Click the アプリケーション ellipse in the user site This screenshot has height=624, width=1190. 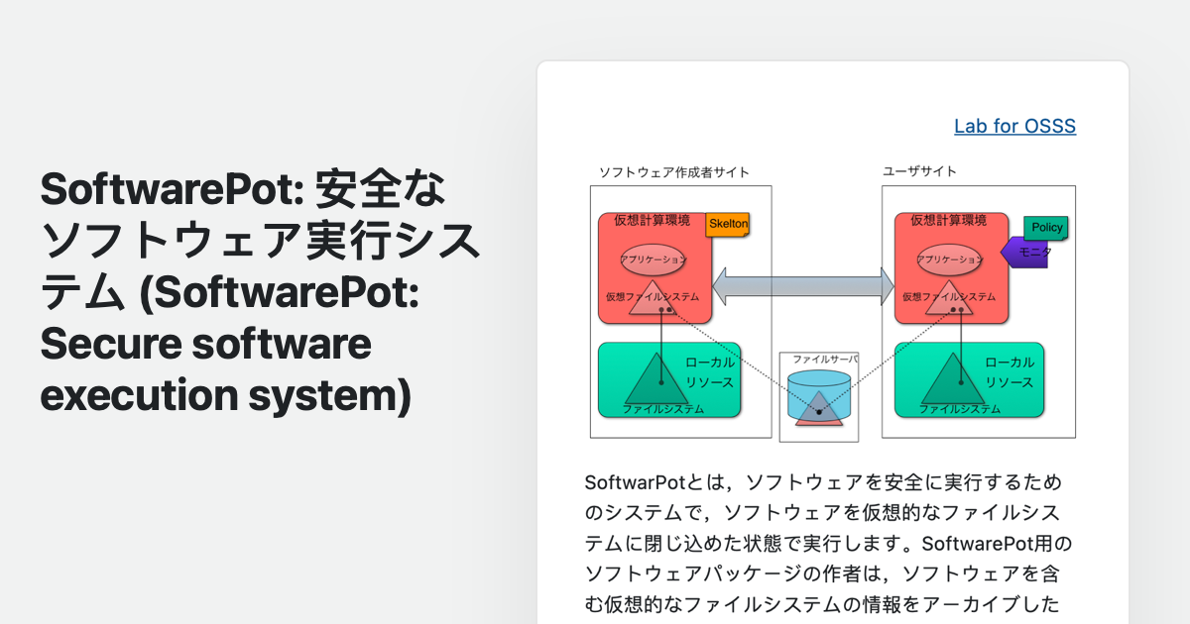[949, 258]
